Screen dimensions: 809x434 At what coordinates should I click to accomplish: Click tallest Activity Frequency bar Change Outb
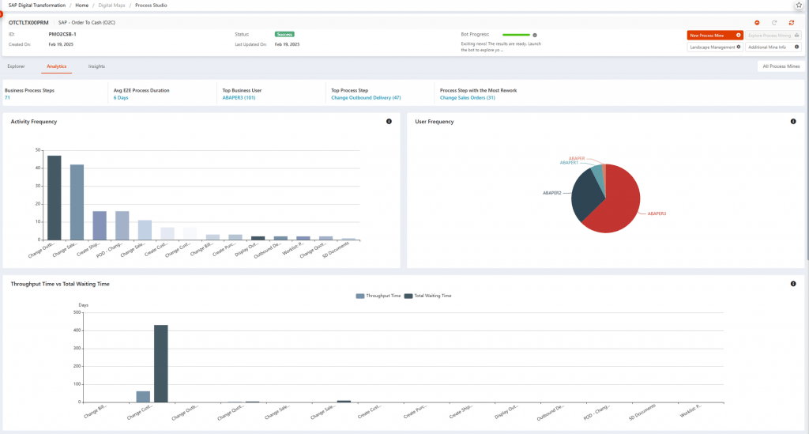point(55,198)
